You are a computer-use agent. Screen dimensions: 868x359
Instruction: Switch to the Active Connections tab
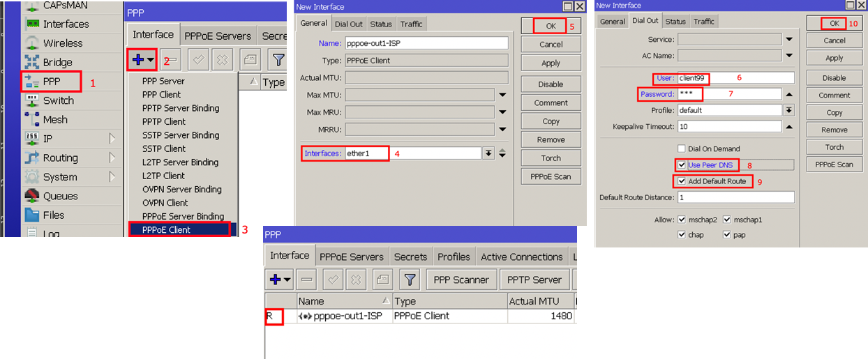521,257
